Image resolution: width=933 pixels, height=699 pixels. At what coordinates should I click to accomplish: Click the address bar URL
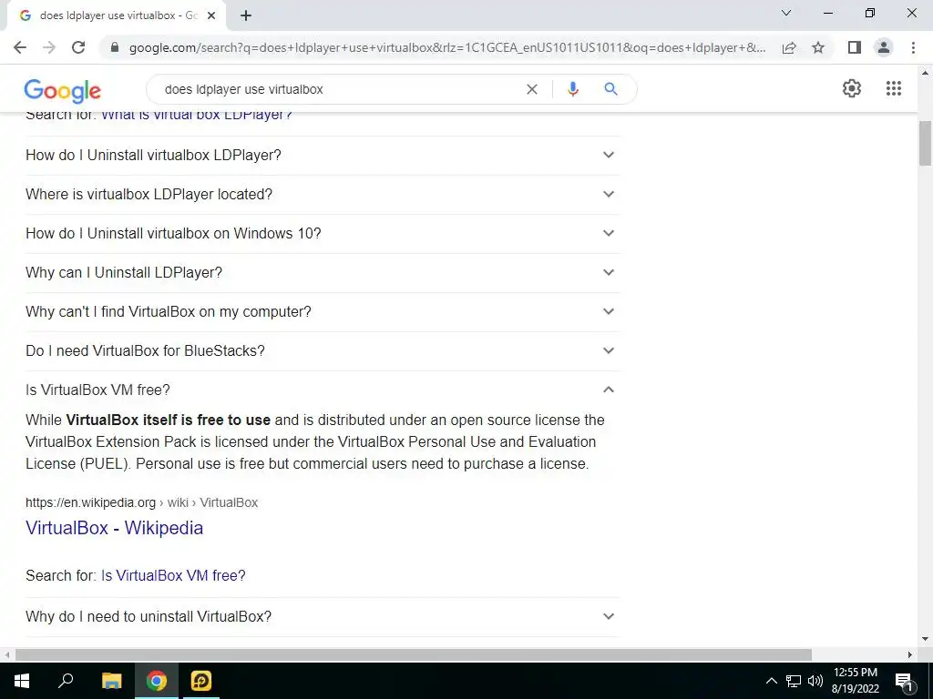click(x=447, y=47)
